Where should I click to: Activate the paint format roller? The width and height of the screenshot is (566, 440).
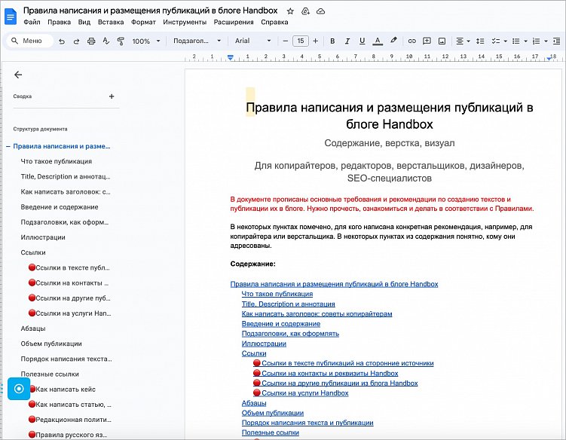pos(121,41)
